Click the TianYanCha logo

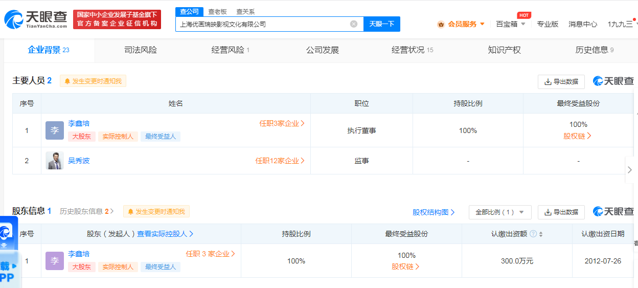[35, 19]
